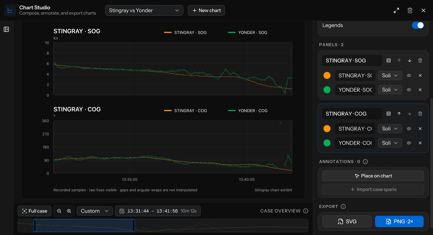The image size is (433, 235).
Task: Expand chart to fullscreen
Action: coord(396,11)
